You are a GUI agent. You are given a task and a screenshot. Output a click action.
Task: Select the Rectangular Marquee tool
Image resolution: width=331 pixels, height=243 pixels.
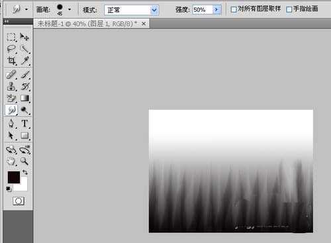pos(11,37)
